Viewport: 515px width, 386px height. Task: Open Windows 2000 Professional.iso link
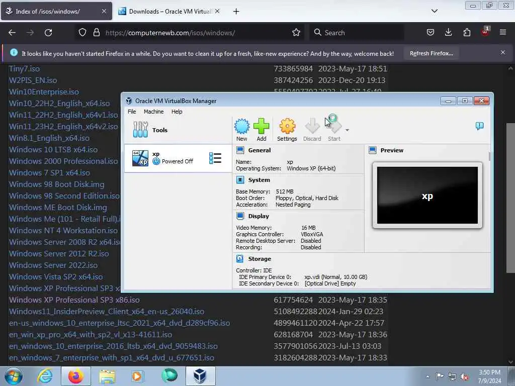(x=63, y=161)
